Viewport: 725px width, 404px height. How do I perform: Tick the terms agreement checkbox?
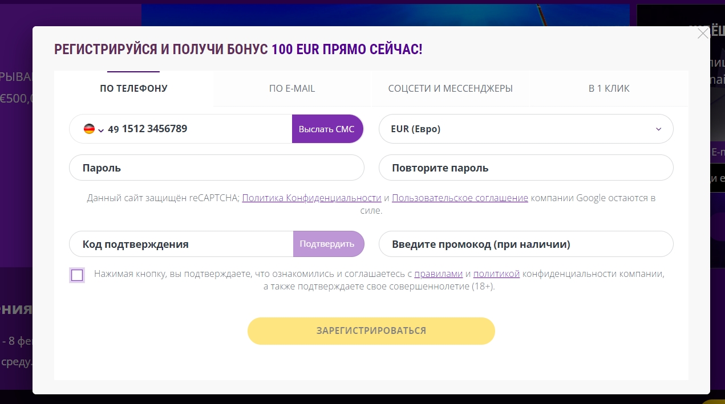click(x=77, y=275)
